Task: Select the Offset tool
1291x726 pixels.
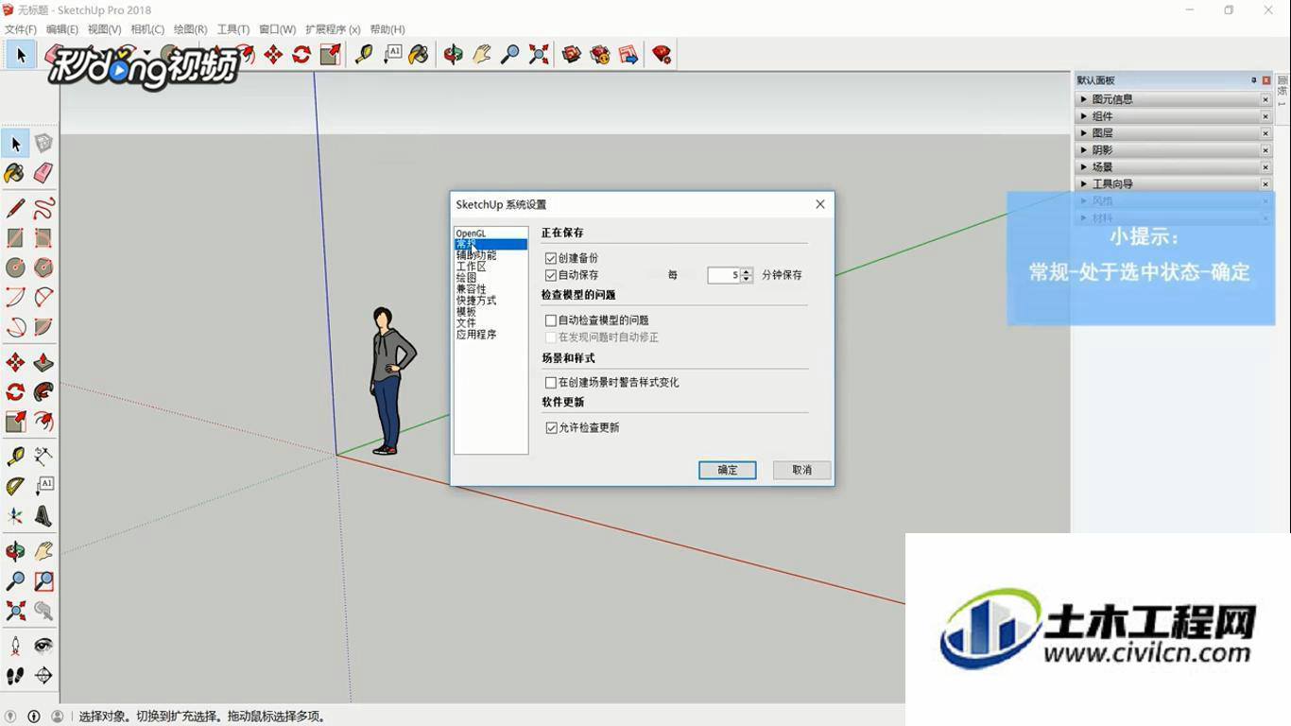Action: pyautogui.click(x=43, y=421)
